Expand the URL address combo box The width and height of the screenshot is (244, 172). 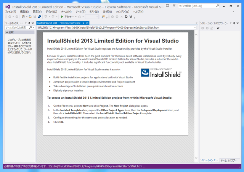(195, 28)
